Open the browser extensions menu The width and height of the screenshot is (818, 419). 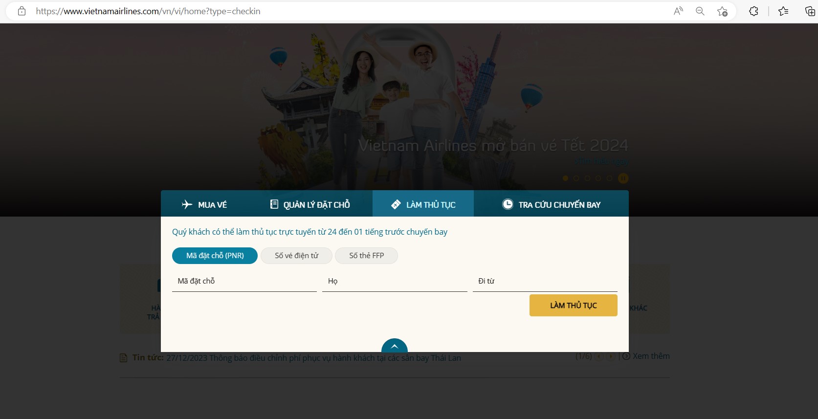(753, 11)
